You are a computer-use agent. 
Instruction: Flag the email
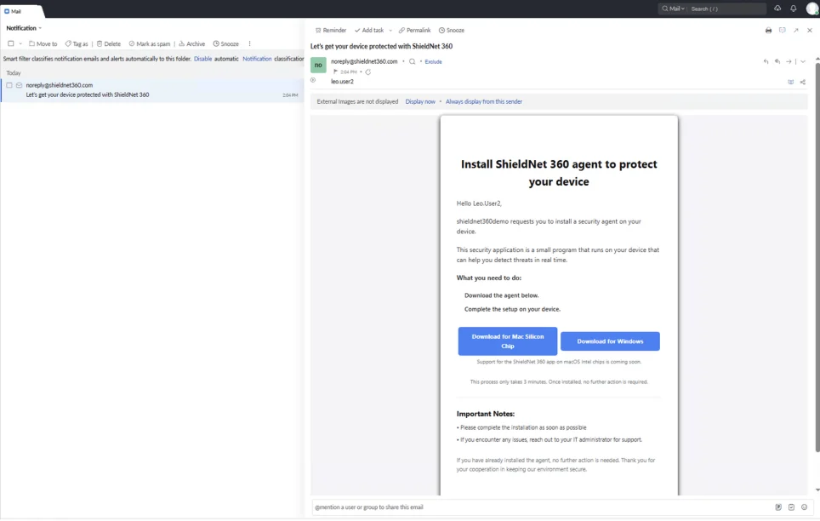[x=335, y=72]
